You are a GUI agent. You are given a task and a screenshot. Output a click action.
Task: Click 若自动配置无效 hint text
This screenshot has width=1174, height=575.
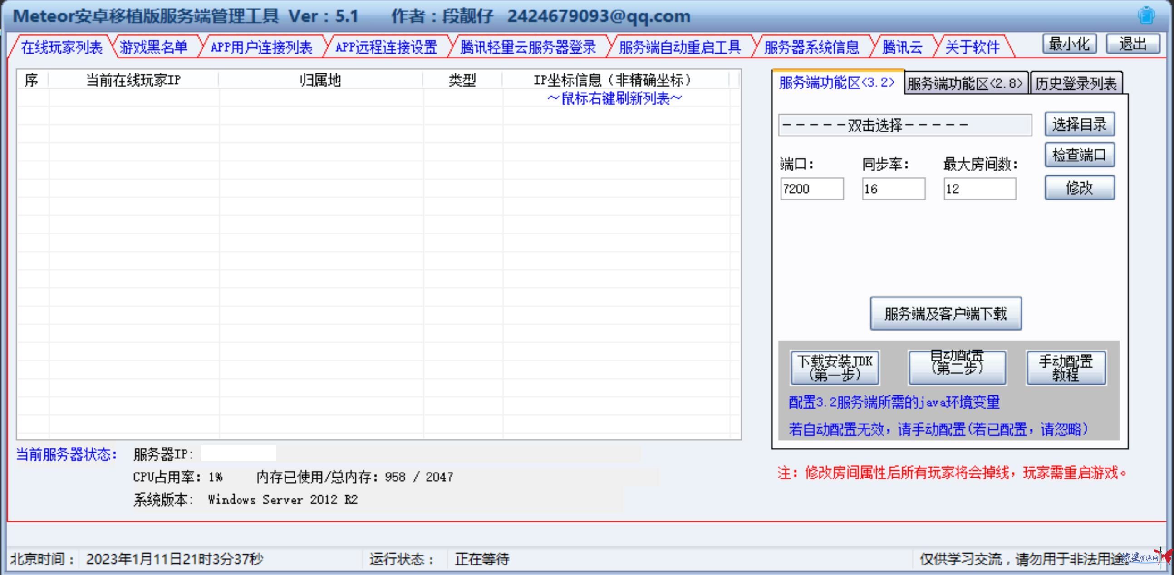coord(938,429)
